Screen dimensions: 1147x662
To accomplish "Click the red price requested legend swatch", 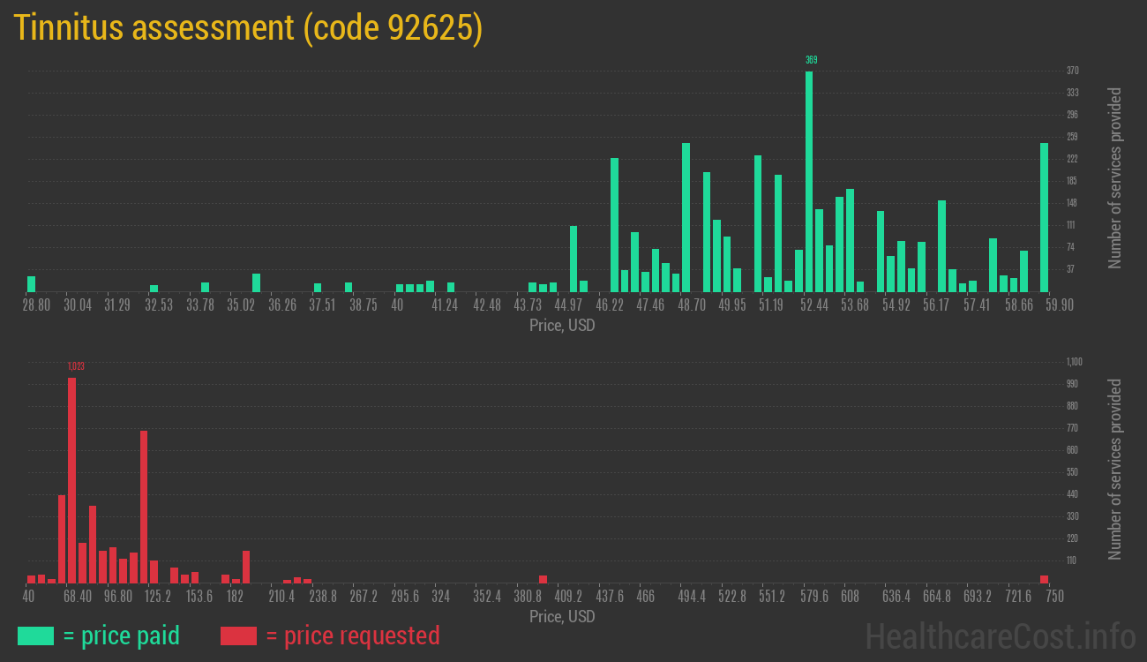I will point(238,636).
